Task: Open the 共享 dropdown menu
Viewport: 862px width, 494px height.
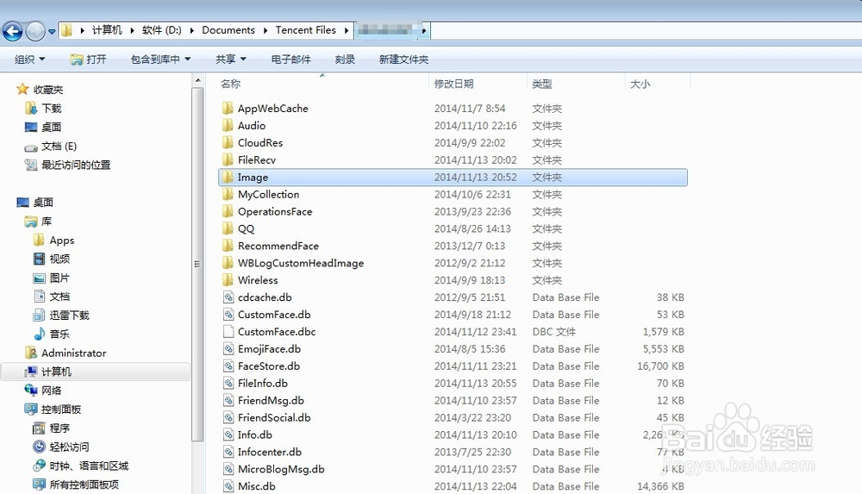Action: point(231,59)
